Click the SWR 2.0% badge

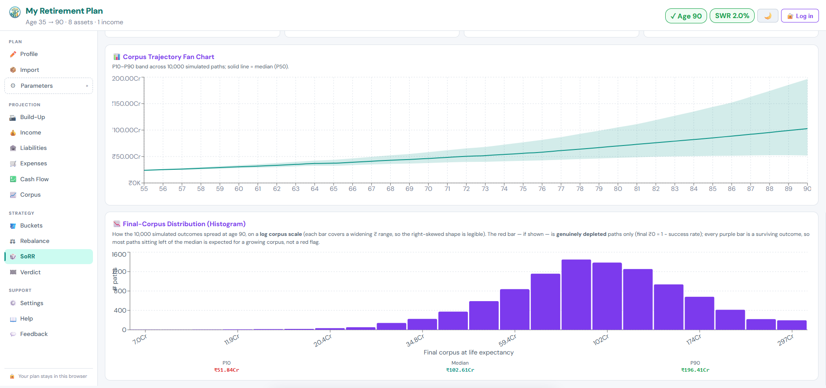pos(732,16)
